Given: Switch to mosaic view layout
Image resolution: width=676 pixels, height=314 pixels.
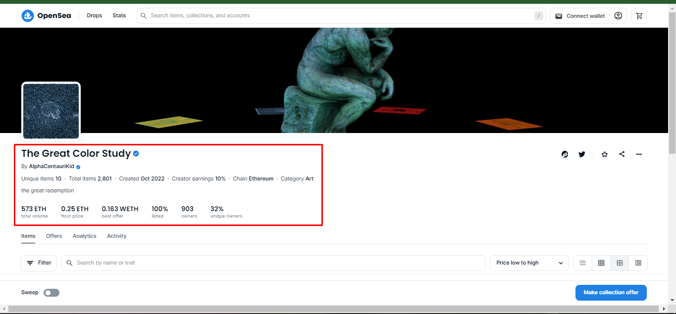Looking at the screenshot, I should click(x=638, y=263).
